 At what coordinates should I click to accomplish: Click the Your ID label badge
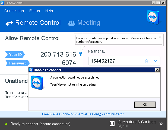[x=15, y=54]
